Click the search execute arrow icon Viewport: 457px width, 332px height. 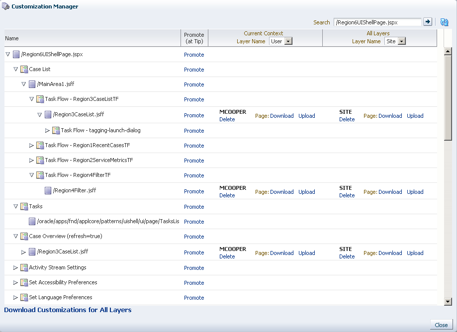coord(428,22)
